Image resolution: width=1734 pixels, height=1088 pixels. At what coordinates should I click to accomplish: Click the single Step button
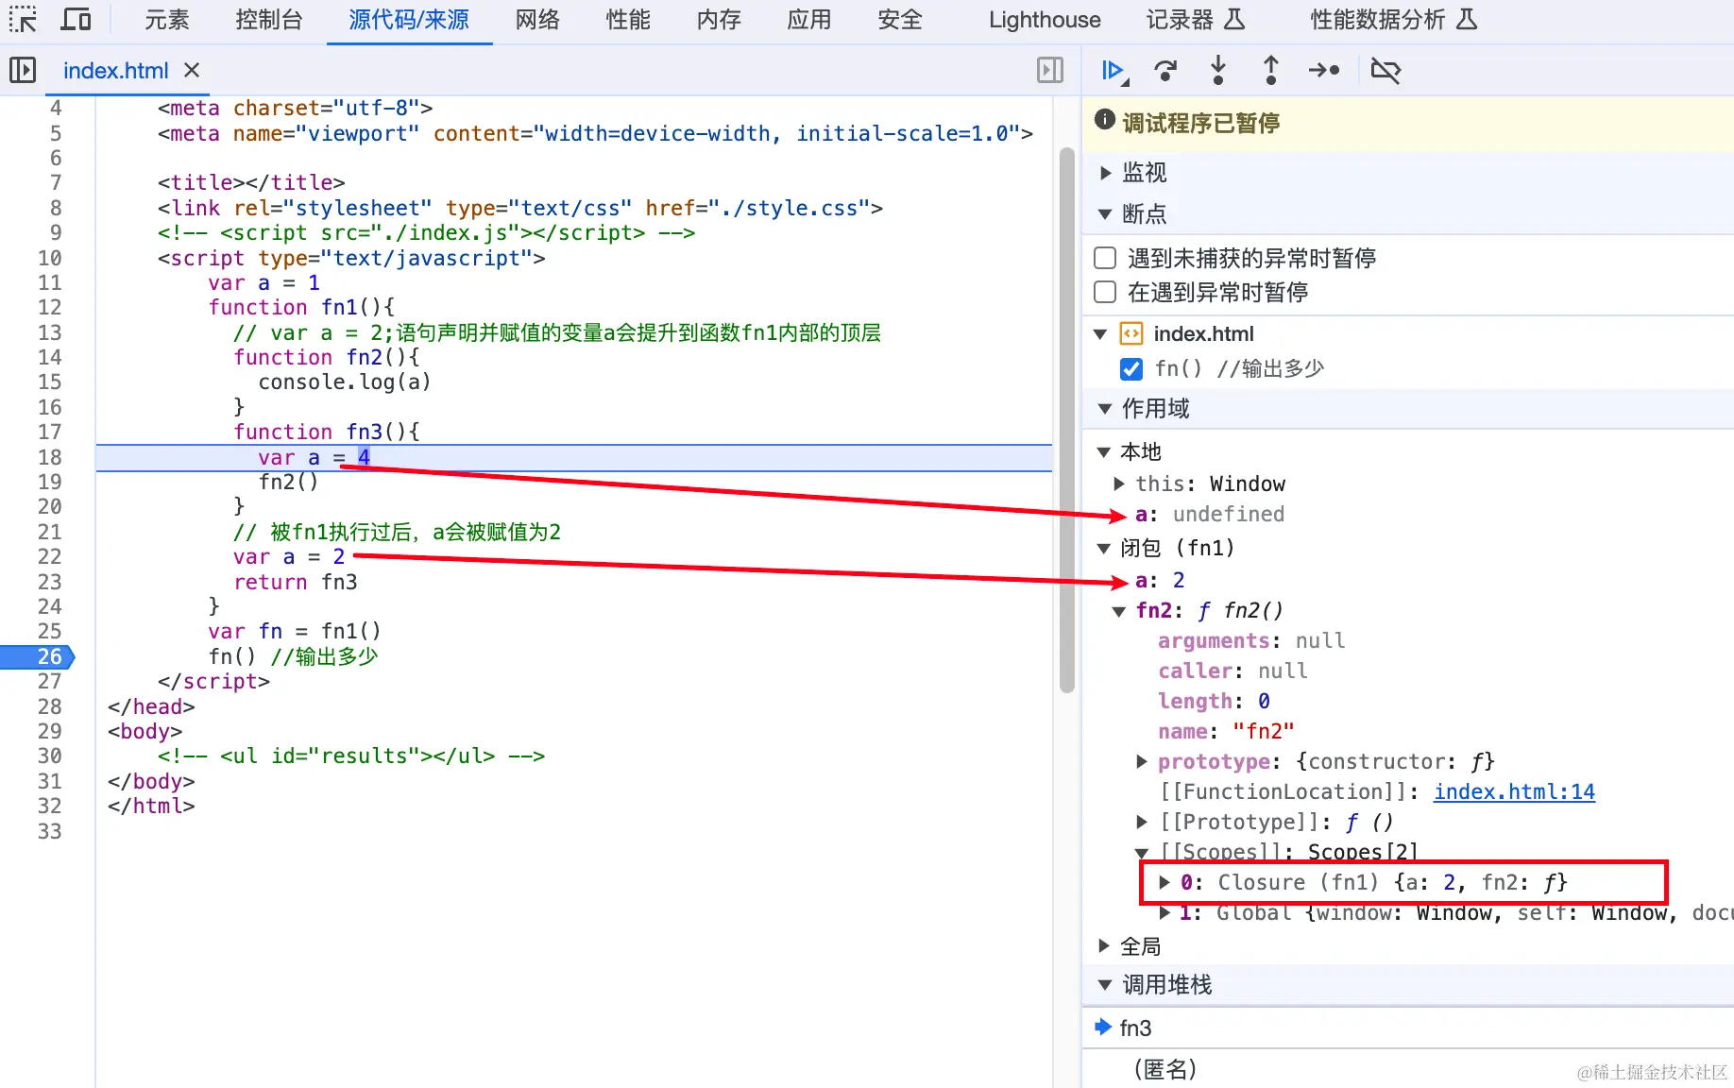coord(1324,70)
